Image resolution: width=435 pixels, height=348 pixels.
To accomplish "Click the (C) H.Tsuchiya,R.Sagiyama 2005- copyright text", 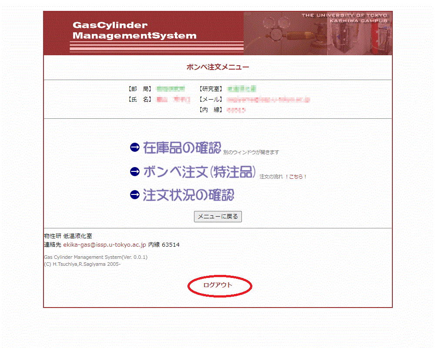I will click(82, 264).
